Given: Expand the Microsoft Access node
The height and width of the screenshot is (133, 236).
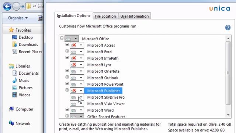Looking at the screenshot, I should tap(67, 44).
